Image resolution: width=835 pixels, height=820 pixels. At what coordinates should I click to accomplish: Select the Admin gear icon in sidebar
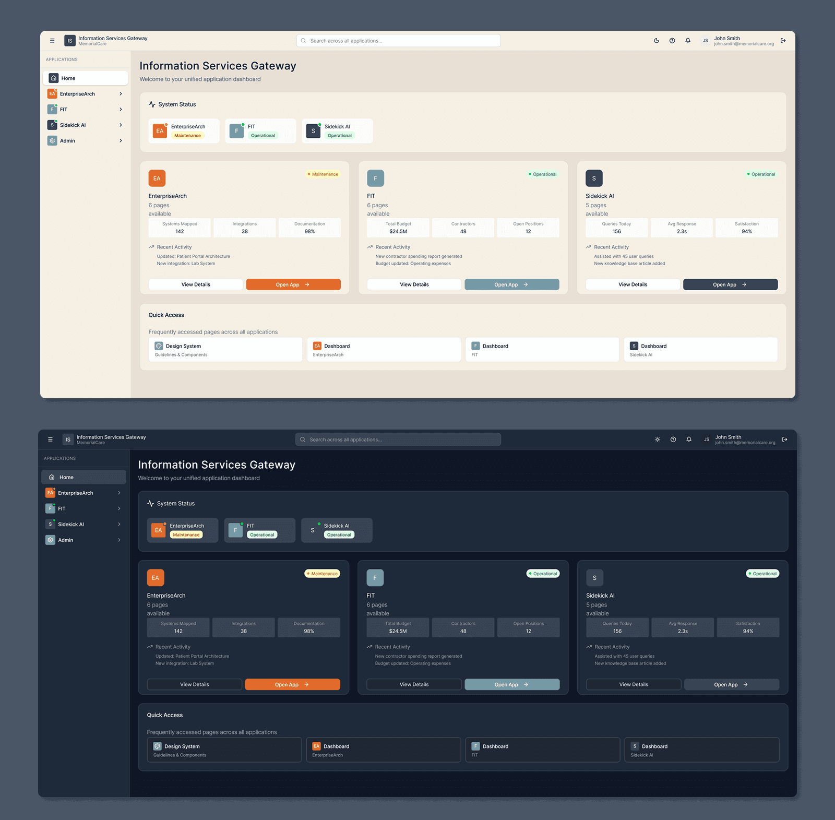click(52, 140)
